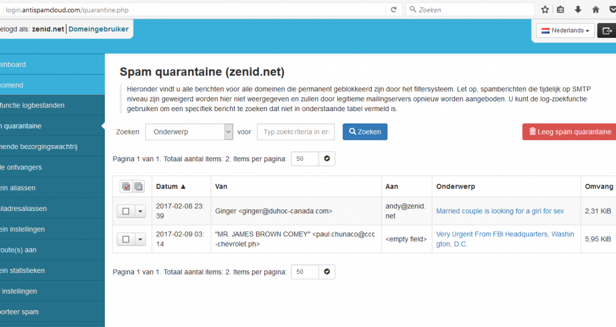Screen dimensions: 616x327
Task: Go to the browser home icon
Action: coord(595,10)
